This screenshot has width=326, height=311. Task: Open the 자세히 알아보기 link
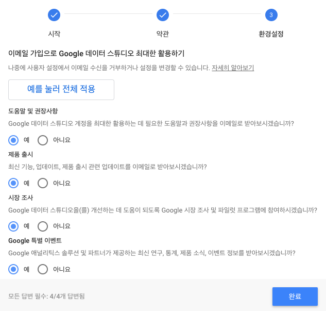click(x=233, y=68)
